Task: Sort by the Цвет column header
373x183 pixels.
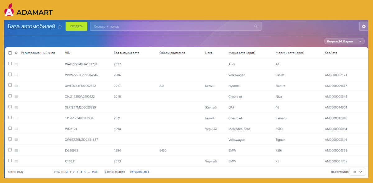Action: pos(209,53)
